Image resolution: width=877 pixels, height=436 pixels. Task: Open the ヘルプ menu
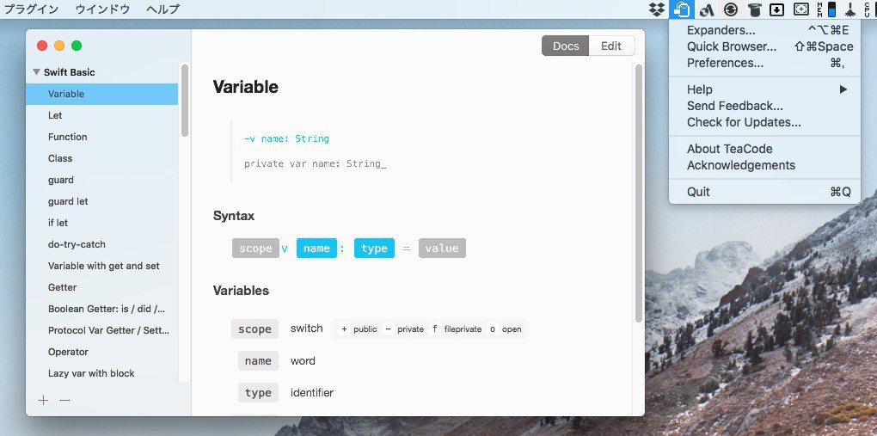163,9
